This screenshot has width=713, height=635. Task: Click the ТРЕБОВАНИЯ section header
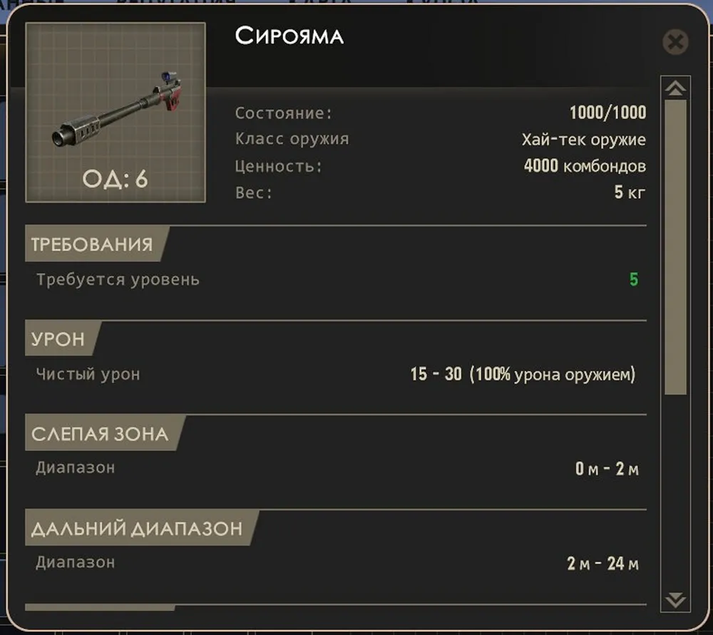click(91, 244)
